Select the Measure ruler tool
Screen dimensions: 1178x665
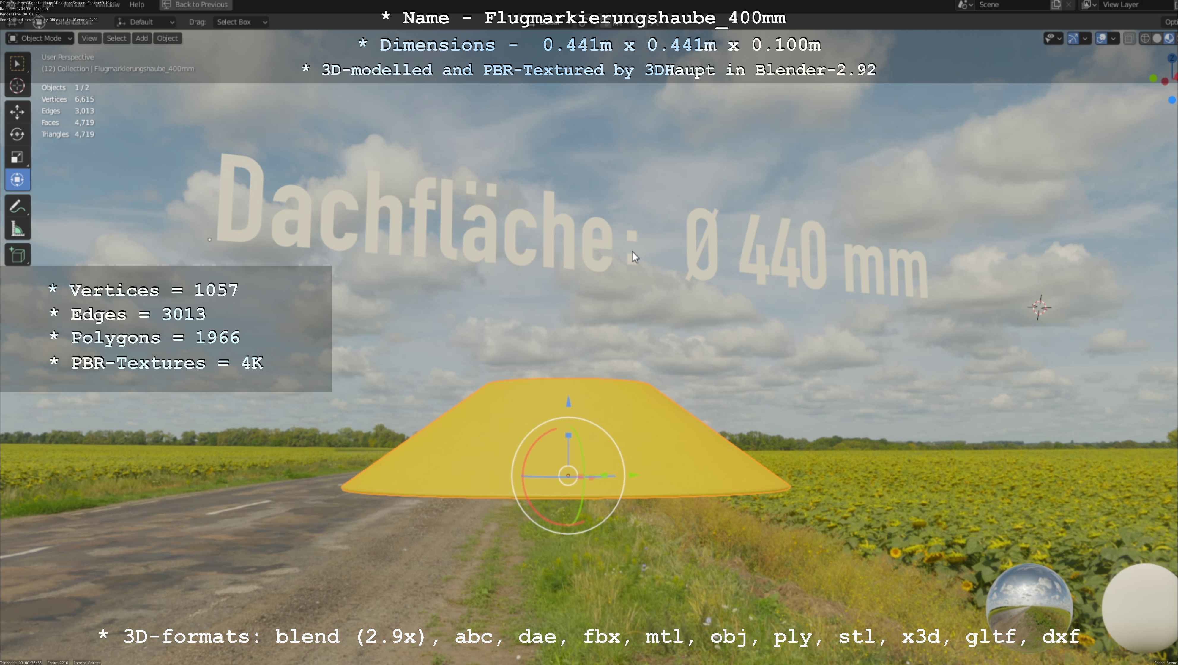pyautogui.click(x=17, y=229)
